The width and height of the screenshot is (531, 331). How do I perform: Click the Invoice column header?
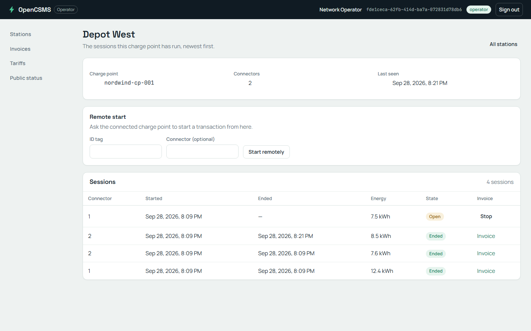click(485, 199)
